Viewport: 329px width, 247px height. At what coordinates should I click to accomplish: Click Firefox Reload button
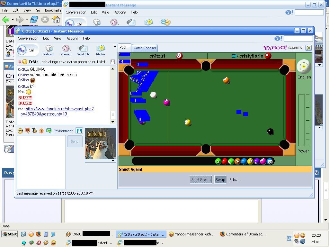click(x=34, y=20)
